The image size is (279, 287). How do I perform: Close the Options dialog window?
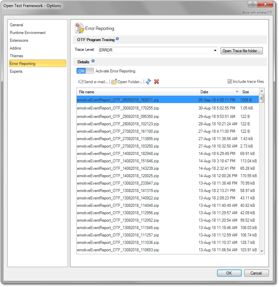pos(265,4)
